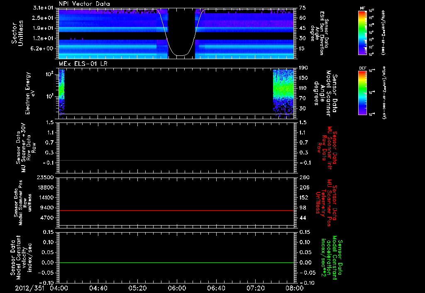Click the 70 scanner angle tick label
The height and width of the screenshot is (293, 425).
pyautogui.click(x=303, y=98)
